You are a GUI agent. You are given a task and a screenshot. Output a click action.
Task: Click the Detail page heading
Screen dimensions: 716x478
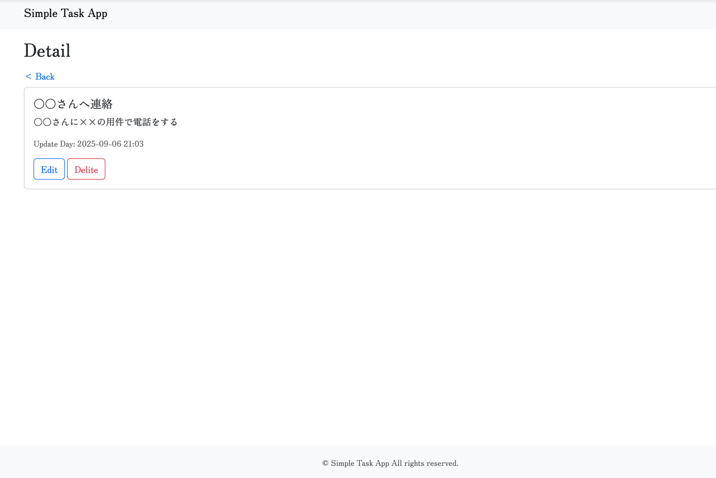tap(47, 51)
